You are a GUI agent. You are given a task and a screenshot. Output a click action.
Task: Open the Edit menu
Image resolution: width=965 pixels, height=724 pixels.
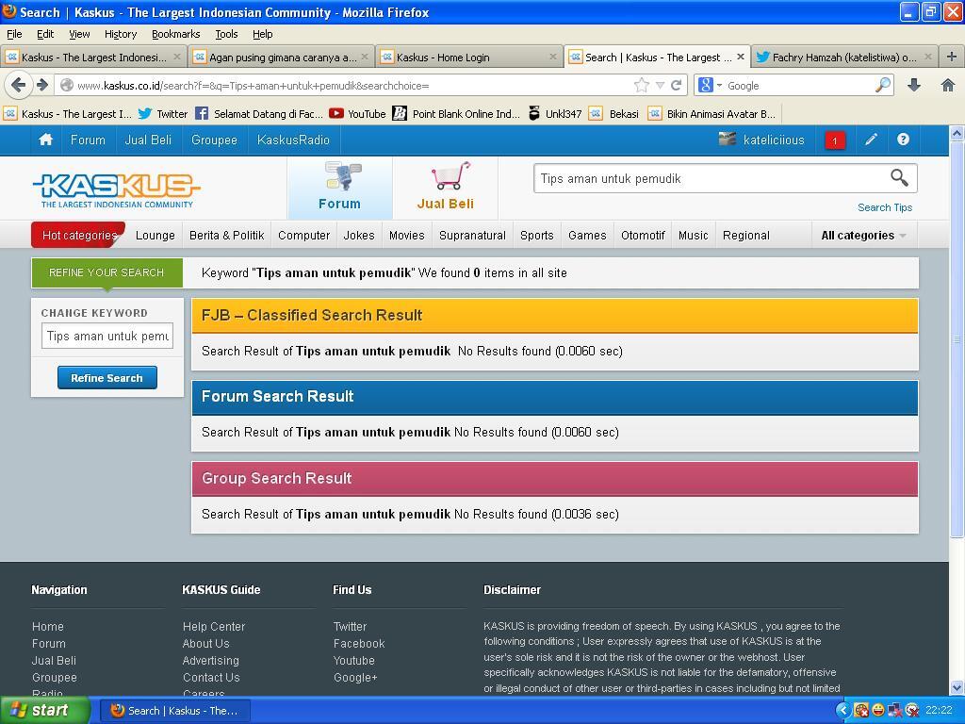45,34
